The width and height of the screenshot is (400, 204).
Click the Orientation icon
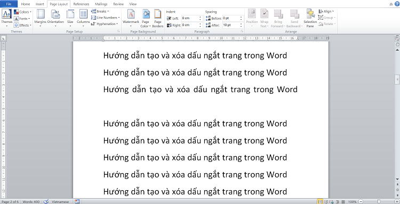click(55, 18)
